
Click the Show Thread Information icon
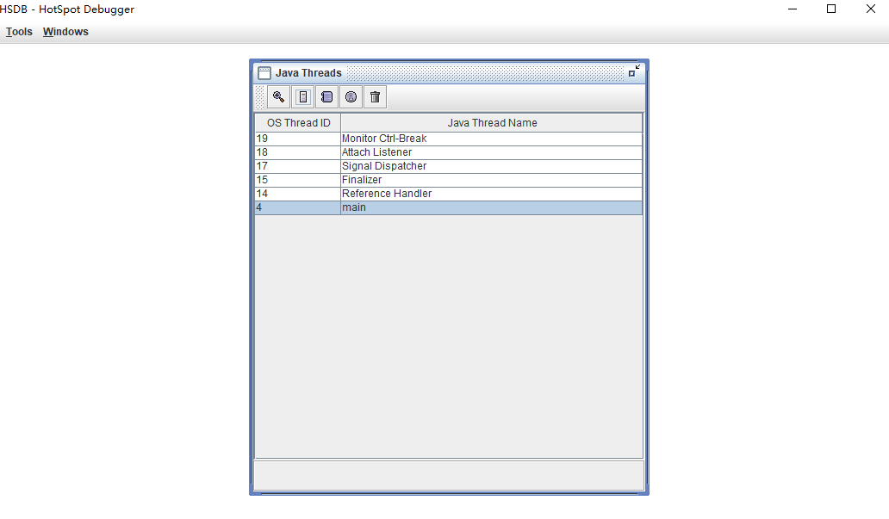(351, 97)
